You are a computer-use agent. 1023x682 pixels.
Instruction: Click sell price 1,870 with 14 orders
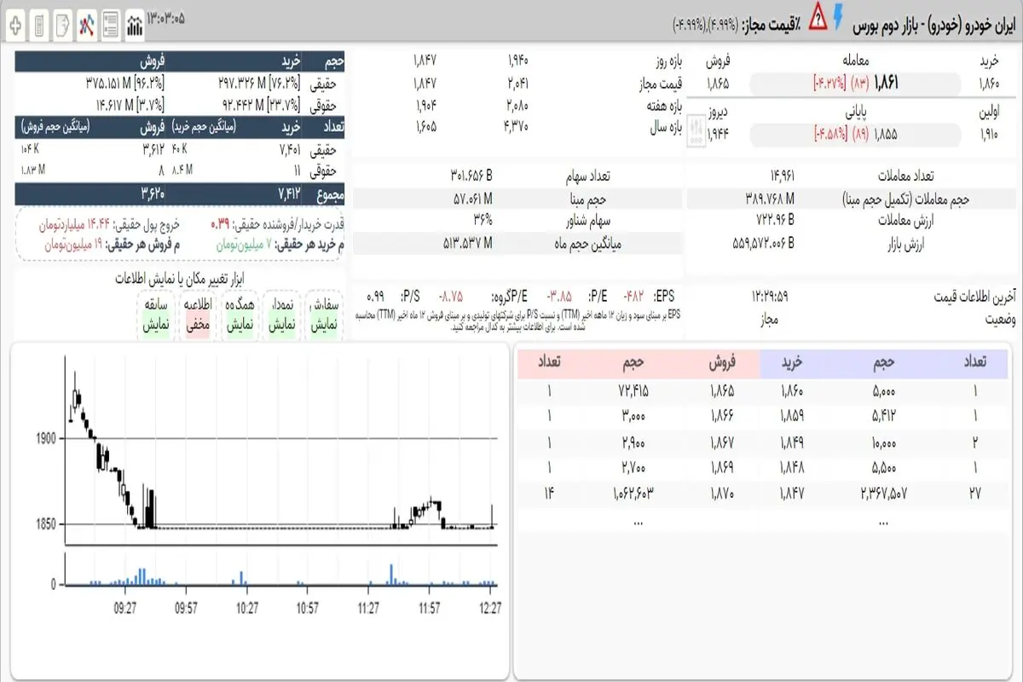point(723,492)
